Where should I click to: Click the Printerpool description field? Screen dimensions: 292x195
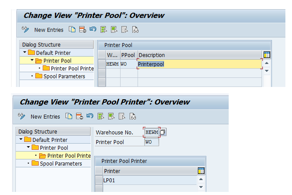(x=200, y=64)
